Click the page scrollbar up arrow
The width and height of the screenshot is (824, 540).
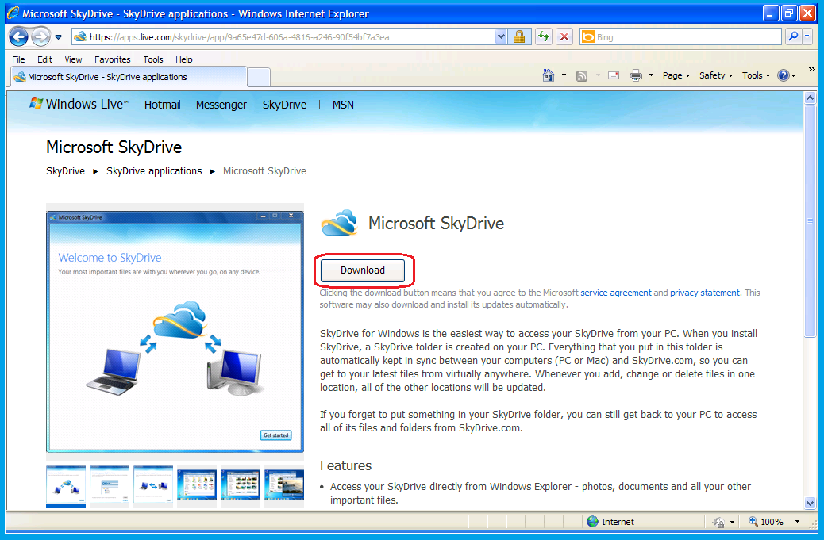pos(810,98)
